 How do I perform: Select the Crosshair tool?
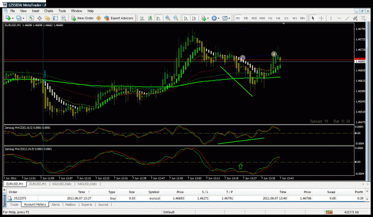[321, 18]
